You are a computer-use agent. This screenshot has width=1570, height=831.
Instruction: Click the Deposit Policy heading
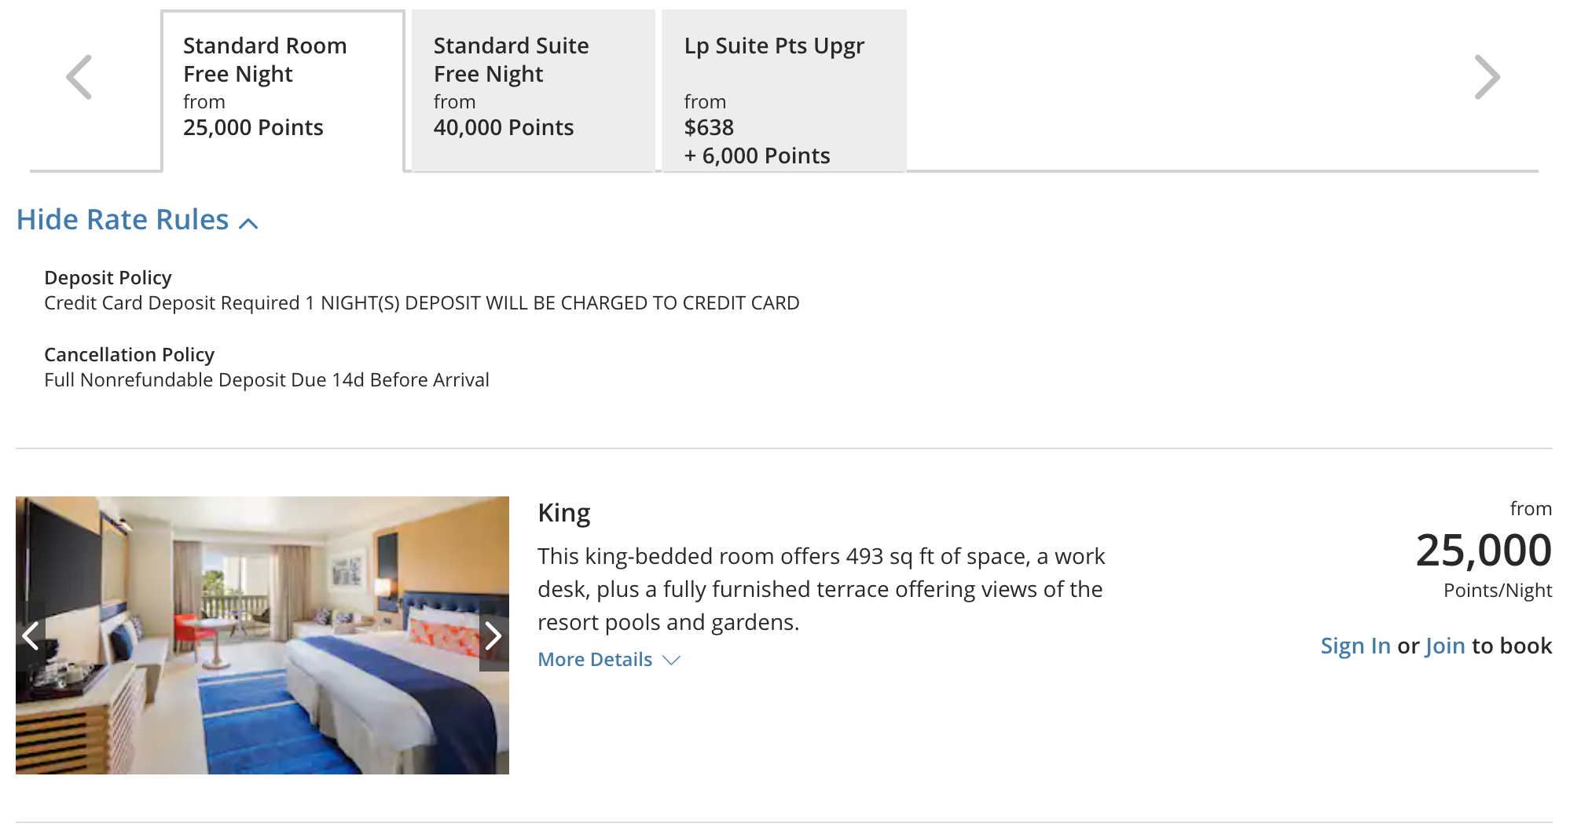(108, 277)
